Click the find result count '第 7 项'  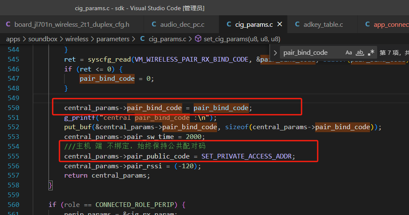click(x=389, y=53)
